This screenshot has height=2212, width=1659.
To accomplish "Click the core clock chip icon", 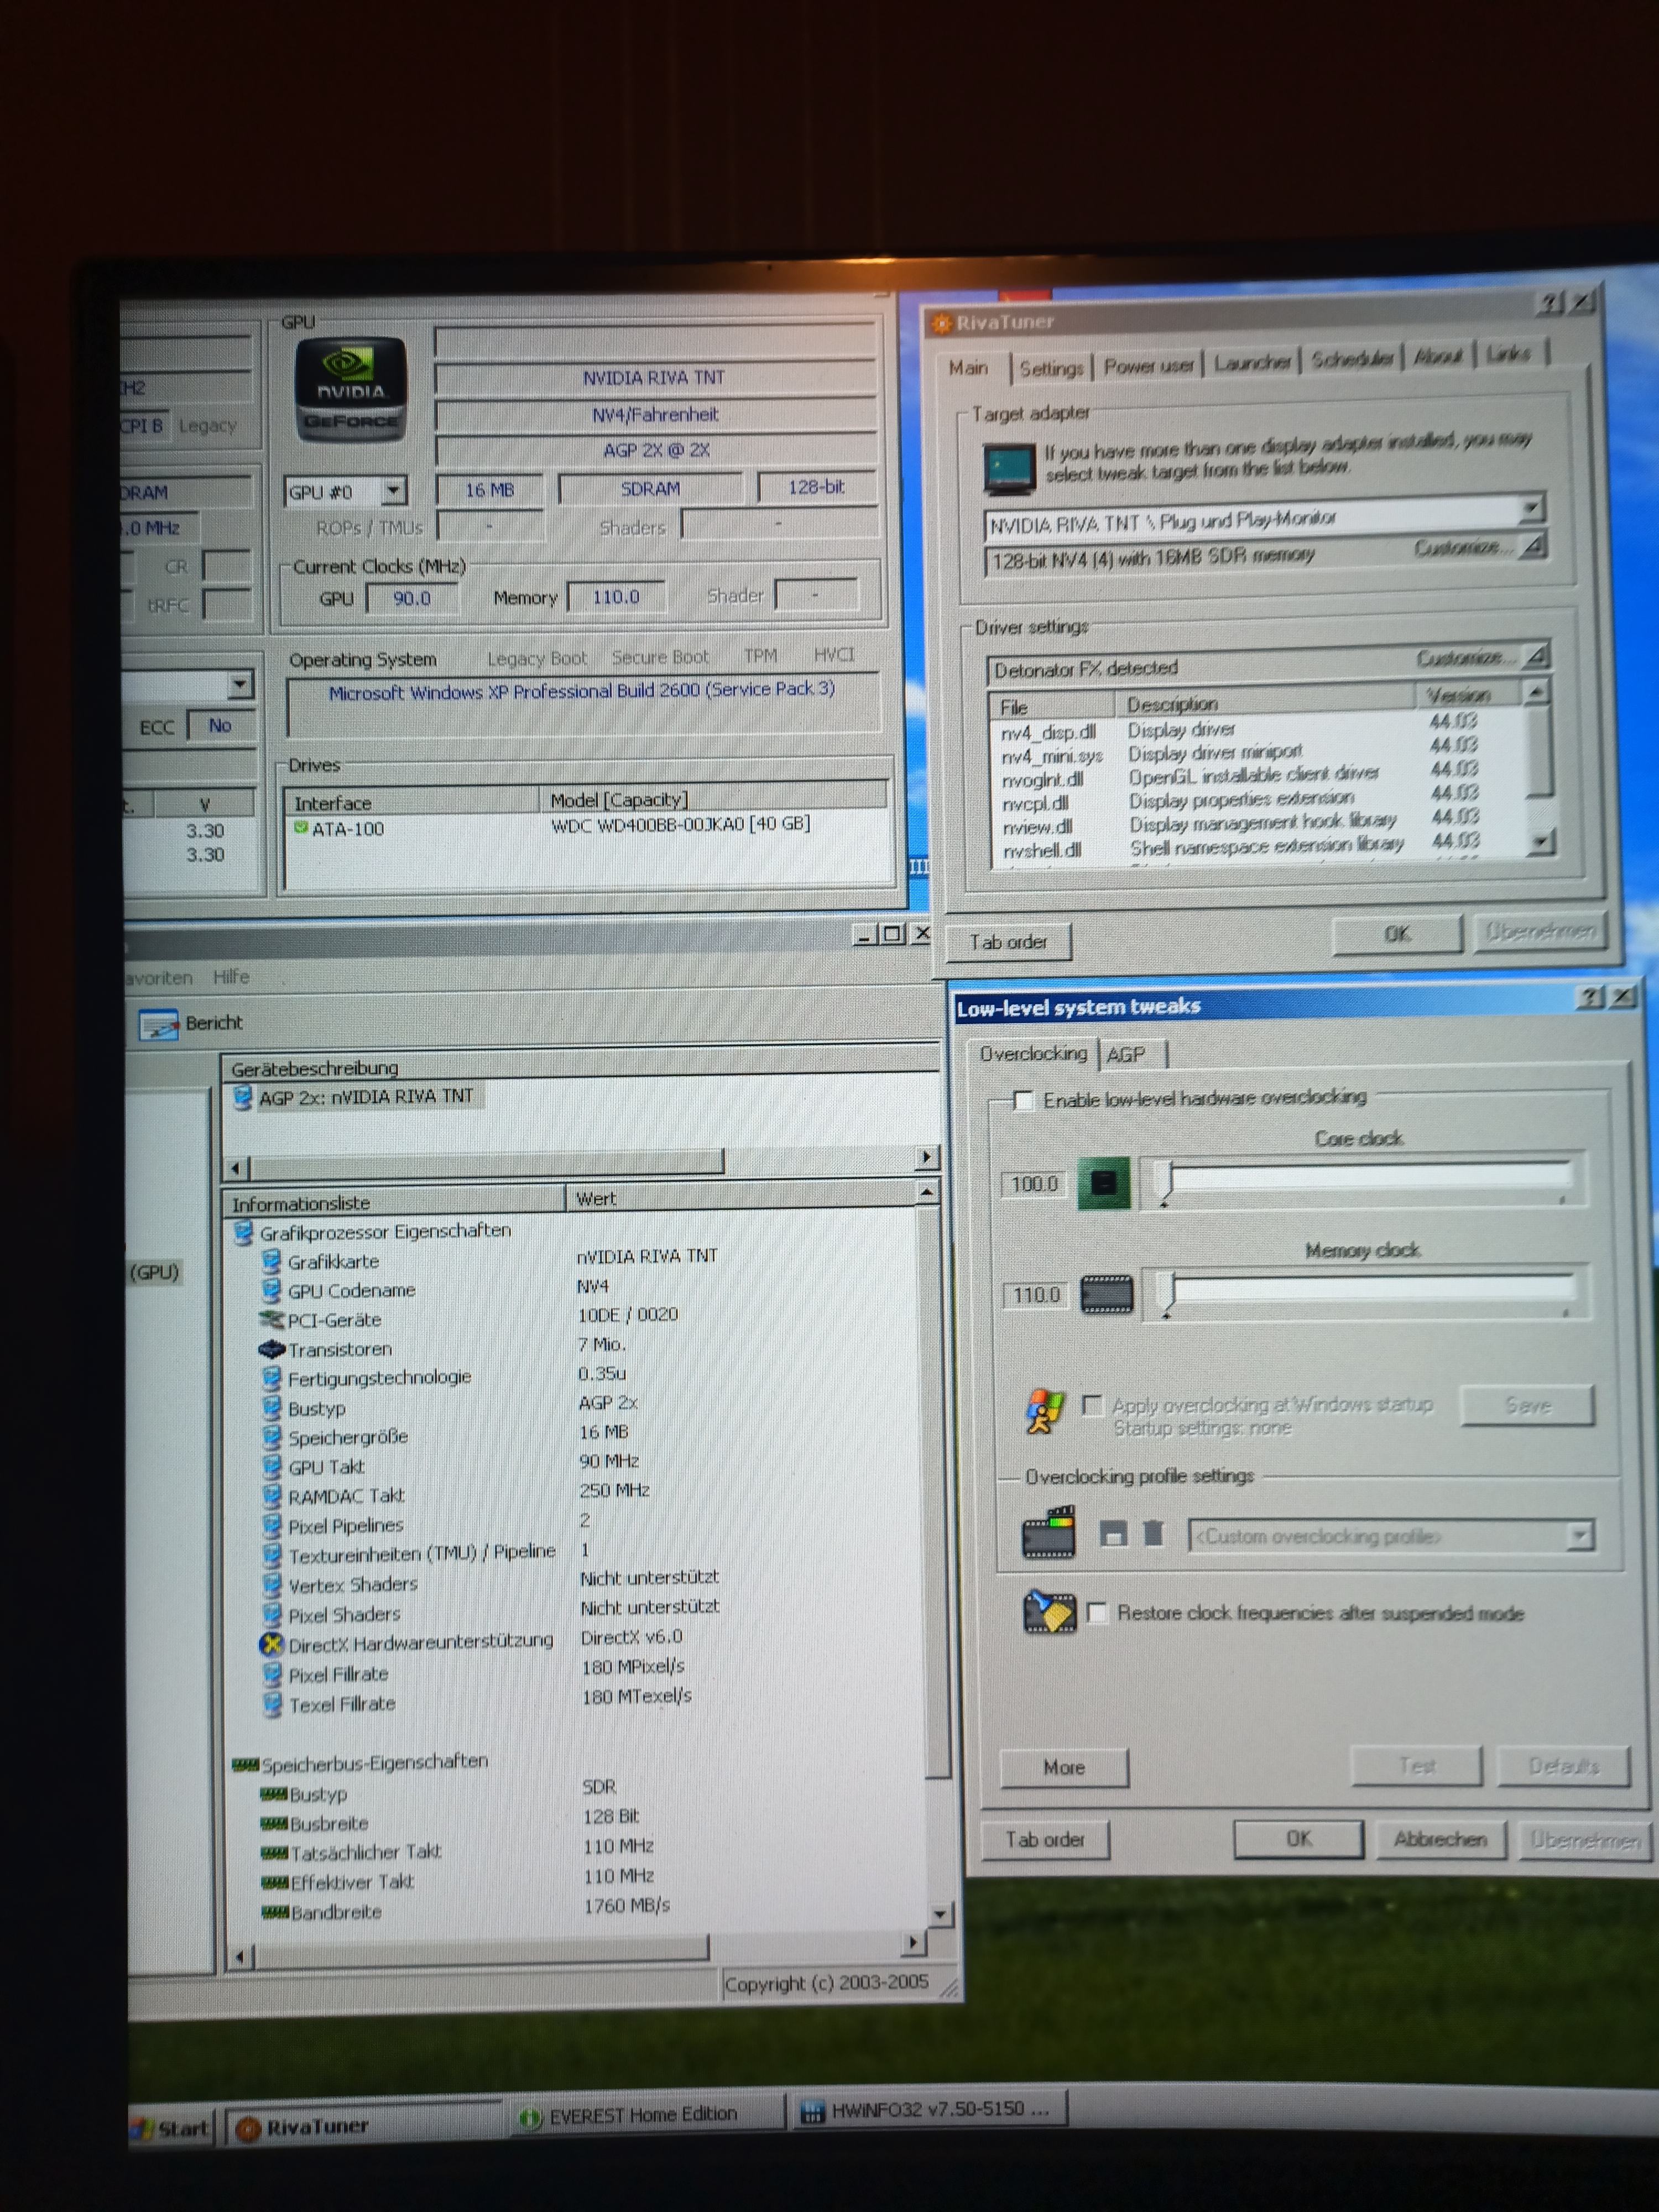I will coord(1103,1184).
